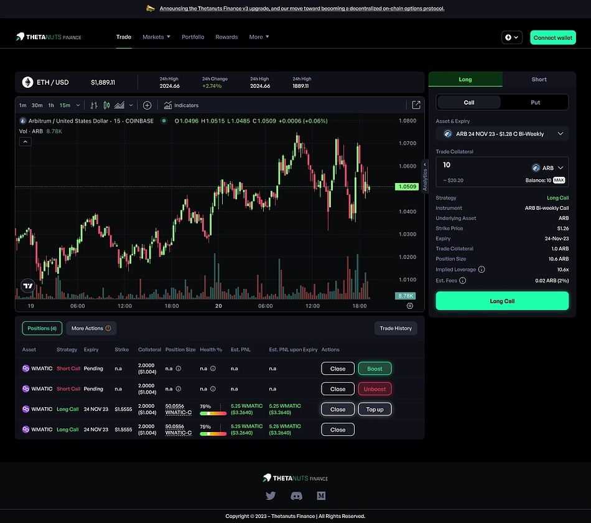Click the TradingView logo on chart
Screen dimensions: 591x523
(x=28, y=286)
